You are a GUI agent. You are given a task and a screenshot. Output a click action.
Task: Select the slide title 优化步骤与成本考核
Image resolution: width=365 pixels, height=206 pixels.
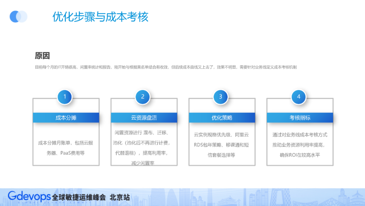(x=100, y=17)
